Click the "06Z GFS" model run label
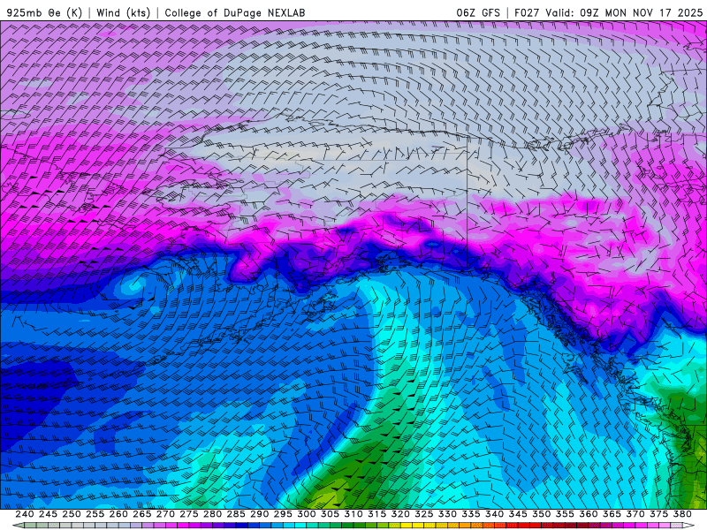The width and height of the screenshot is (707, 530). coord(478,12)
